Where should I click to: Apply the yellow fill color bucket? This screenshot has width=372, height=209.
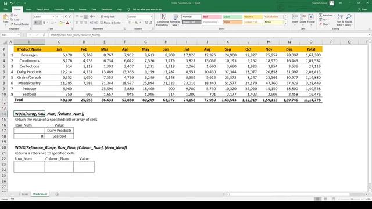(60, 23)
